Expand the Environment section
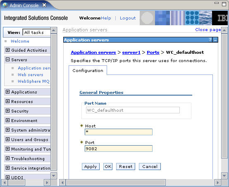This screenshot has height=187, width=229. click(x=7, y=120)
